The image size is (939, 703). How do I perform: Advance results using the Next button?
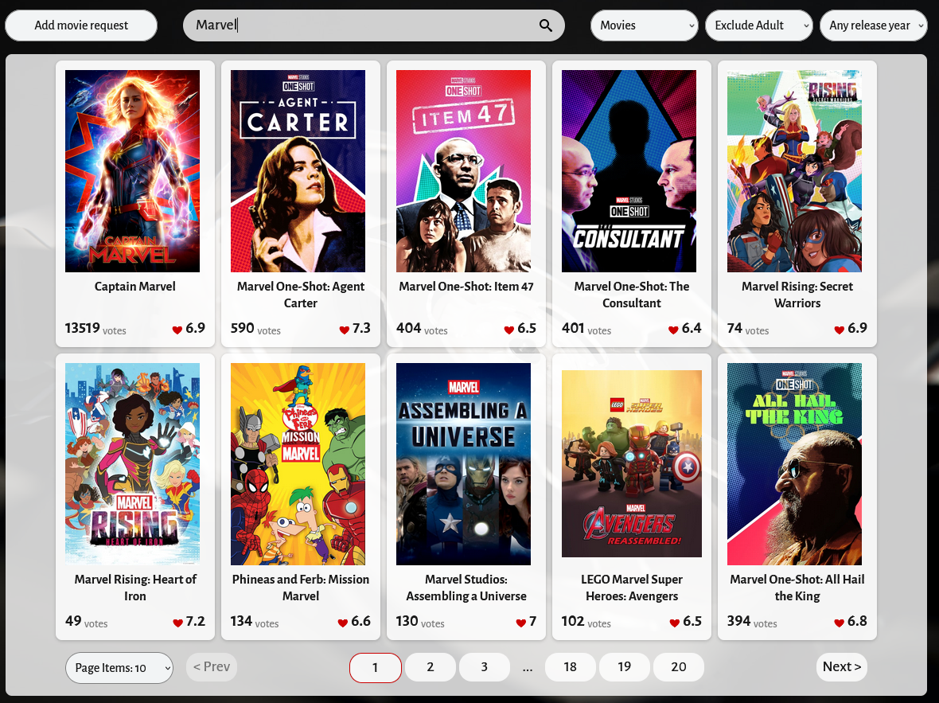tap(841, 667)
